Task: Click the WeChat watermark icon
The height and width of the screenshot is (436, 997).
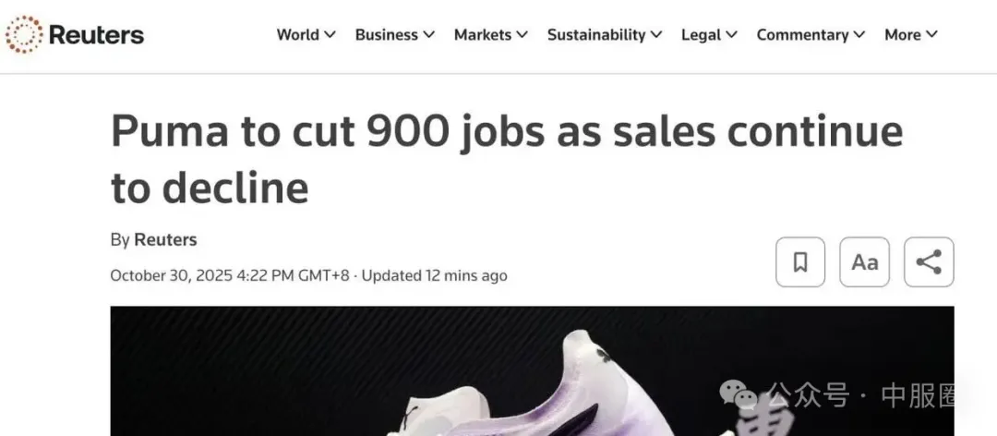Action: click(739, 397)
